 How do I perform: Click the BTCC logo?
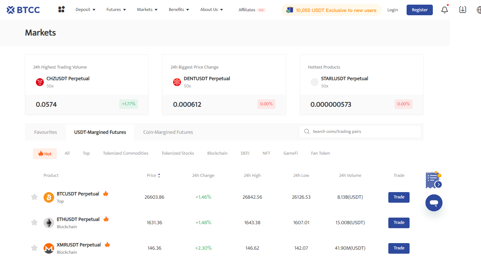pyautogui.click(x=23, y=10)
